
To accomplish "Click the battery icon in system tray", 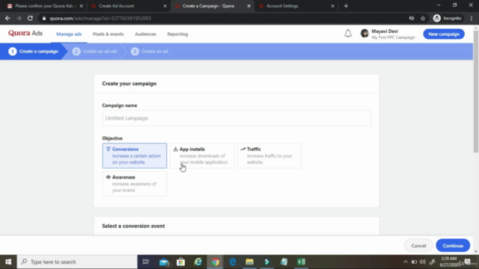I will 414,262.
